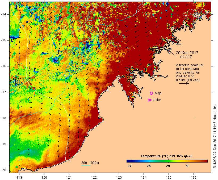218x180 pixels.
Task: Click the 28 value on the colorbar
Action: [x=149, y=166]
